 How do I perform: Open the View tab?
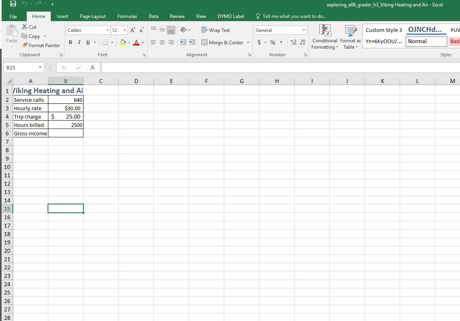coord(201,16)
